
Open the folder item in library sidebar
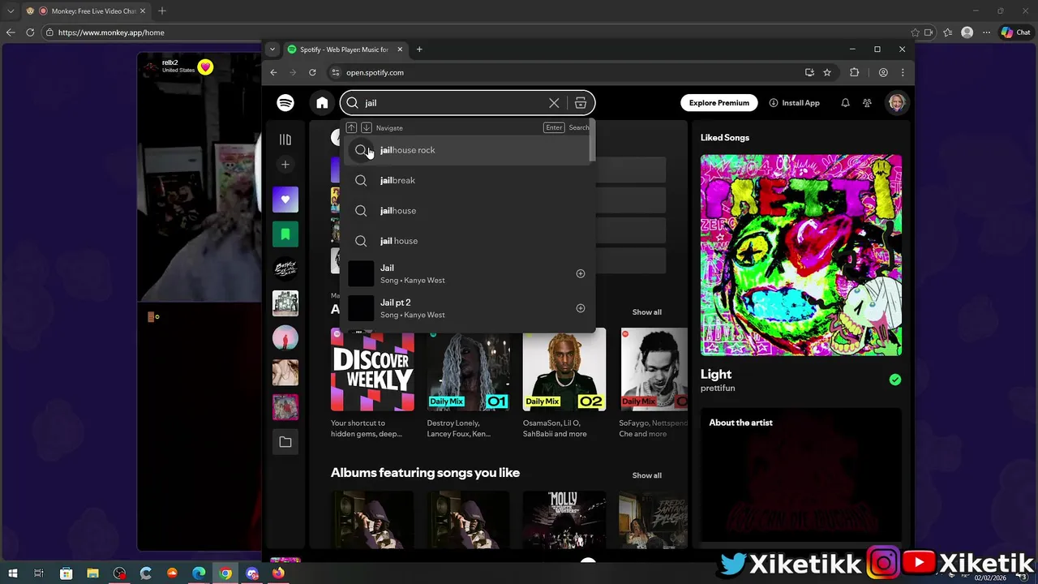click(x=285, y=442)
